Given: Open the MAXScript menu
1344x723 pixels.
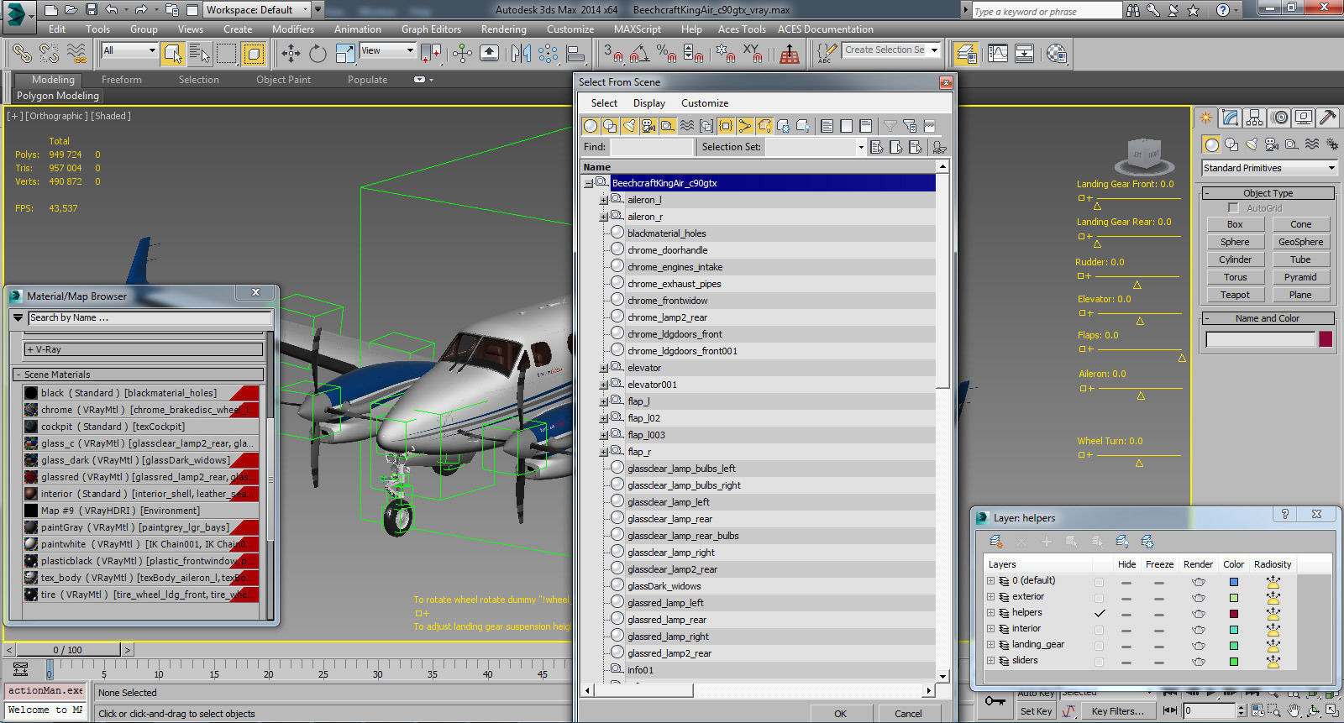Looking at the screenshot, I should pyautogui.click(x=638, y=29).
